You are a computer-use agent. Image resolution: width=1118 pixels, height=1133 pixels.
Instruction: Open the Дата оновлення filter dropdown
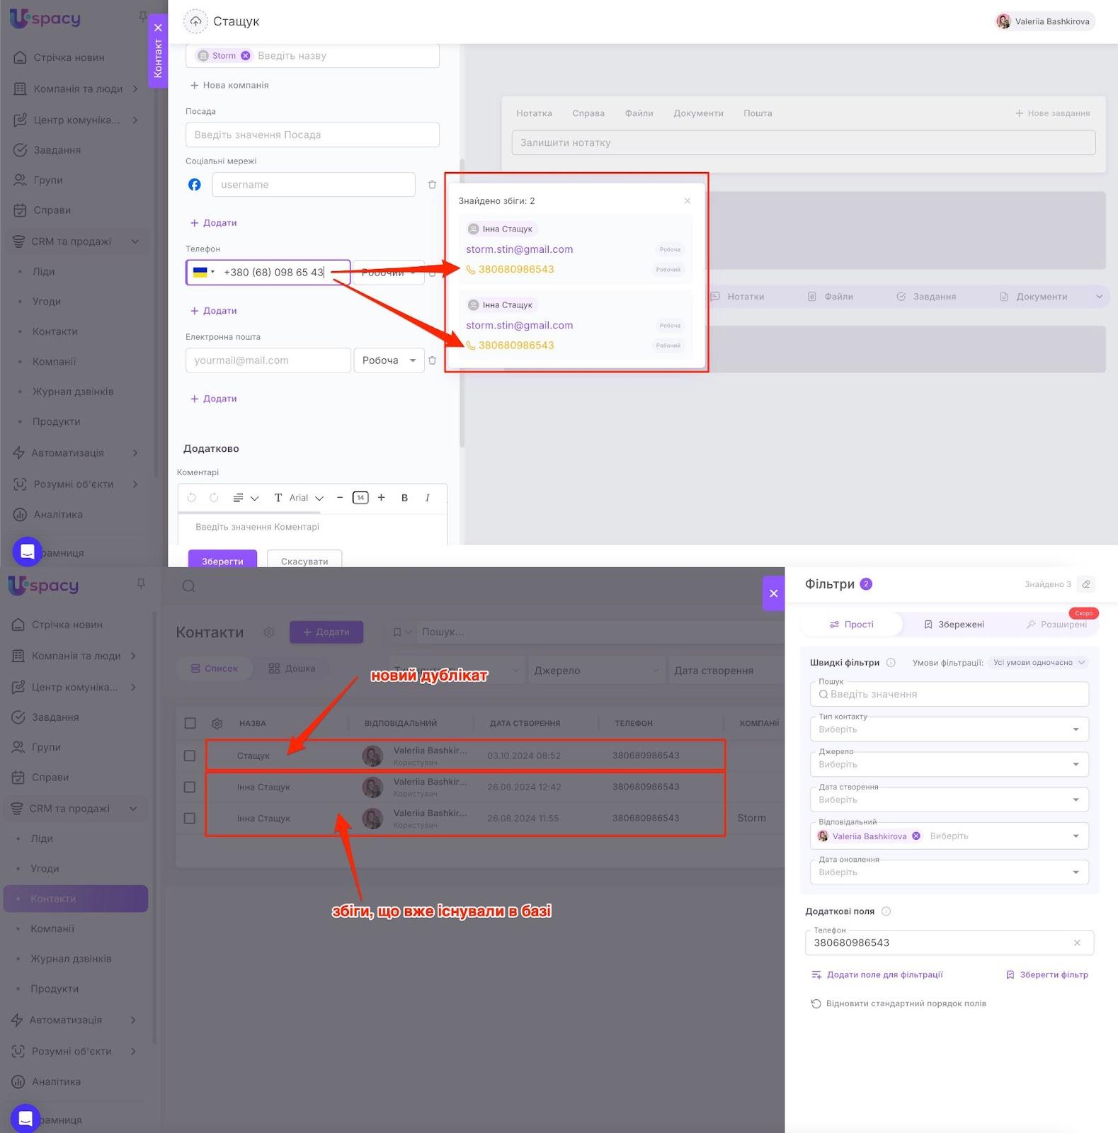(x=949, y=872)
